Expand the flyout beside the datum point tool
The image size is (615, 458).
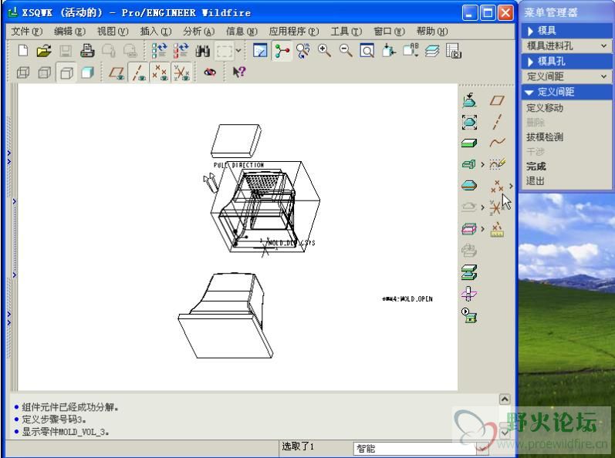click(511, 186)
